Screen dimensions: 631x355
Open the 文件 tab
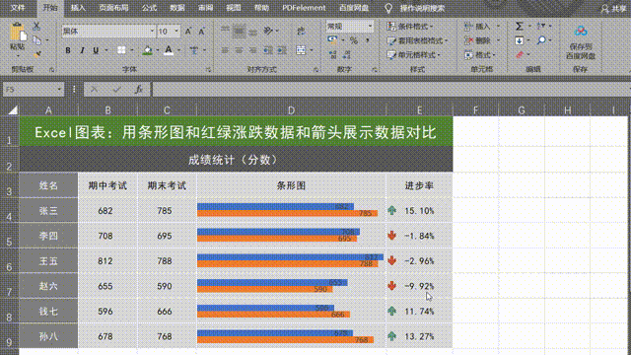click(18, 8)
